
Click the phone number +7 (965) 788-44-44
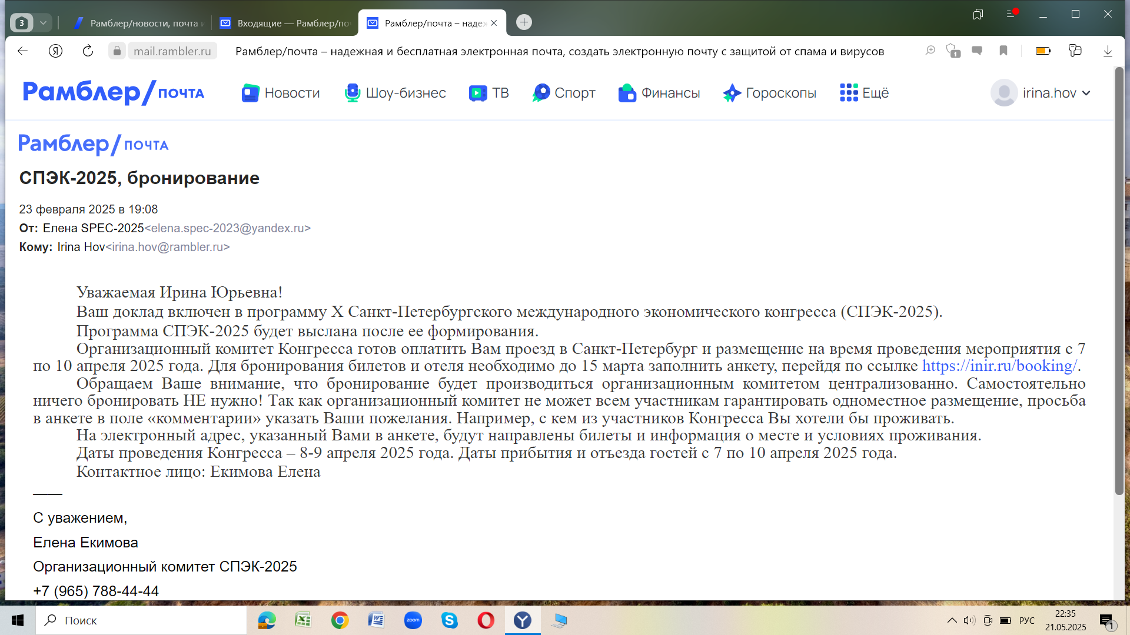click(96, 591)
